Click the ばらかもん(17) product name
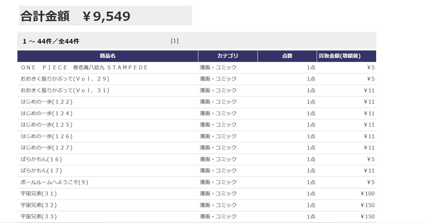Screen dimensions: 427x223 point(41,171)
